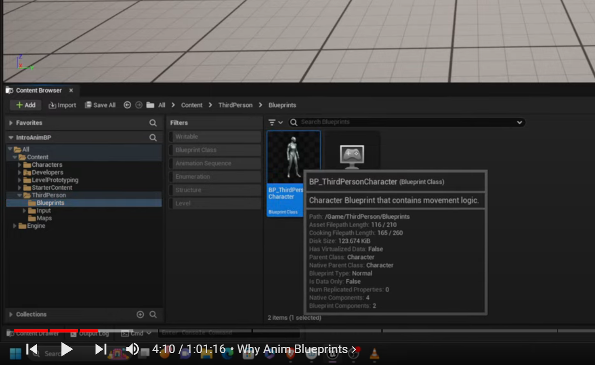Search within Favorites using magnifier icon
This screenshot has width=595, height=365.
click(x=153, y=123)
